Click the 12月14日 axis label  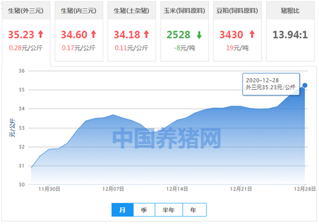(x=177, y=189)
